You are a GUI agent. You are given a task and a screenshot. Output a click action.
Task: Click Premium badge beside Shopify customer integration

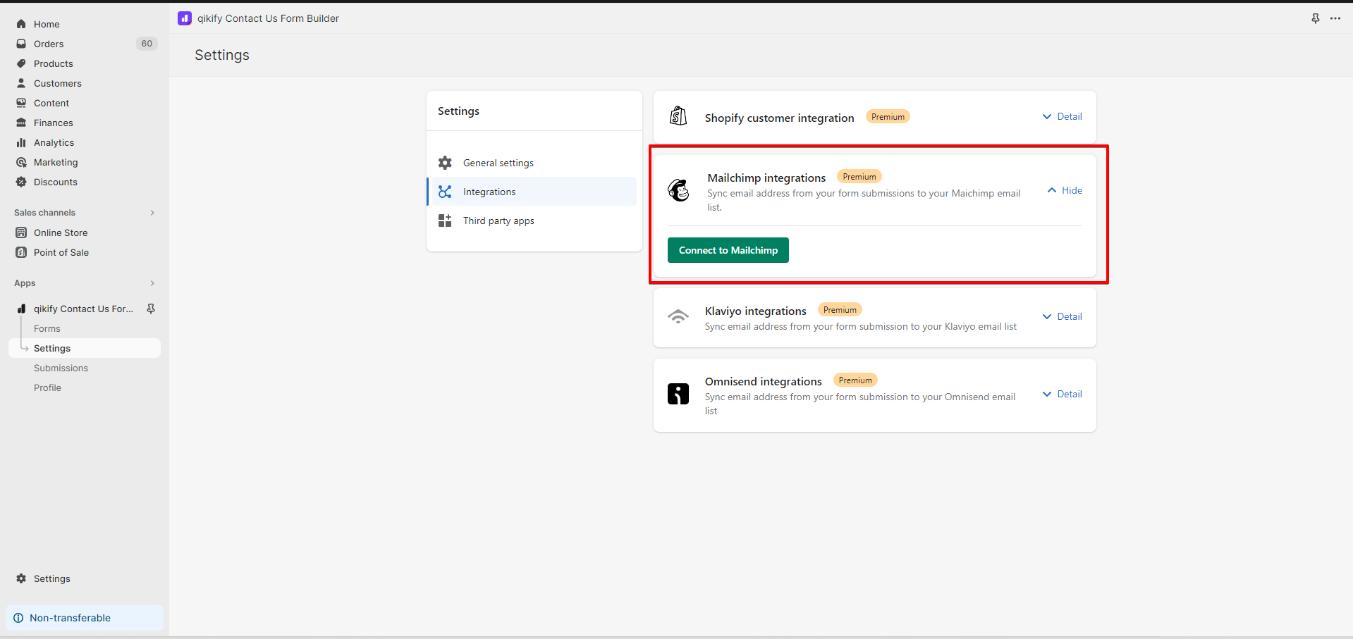click(x=888, y=117)
